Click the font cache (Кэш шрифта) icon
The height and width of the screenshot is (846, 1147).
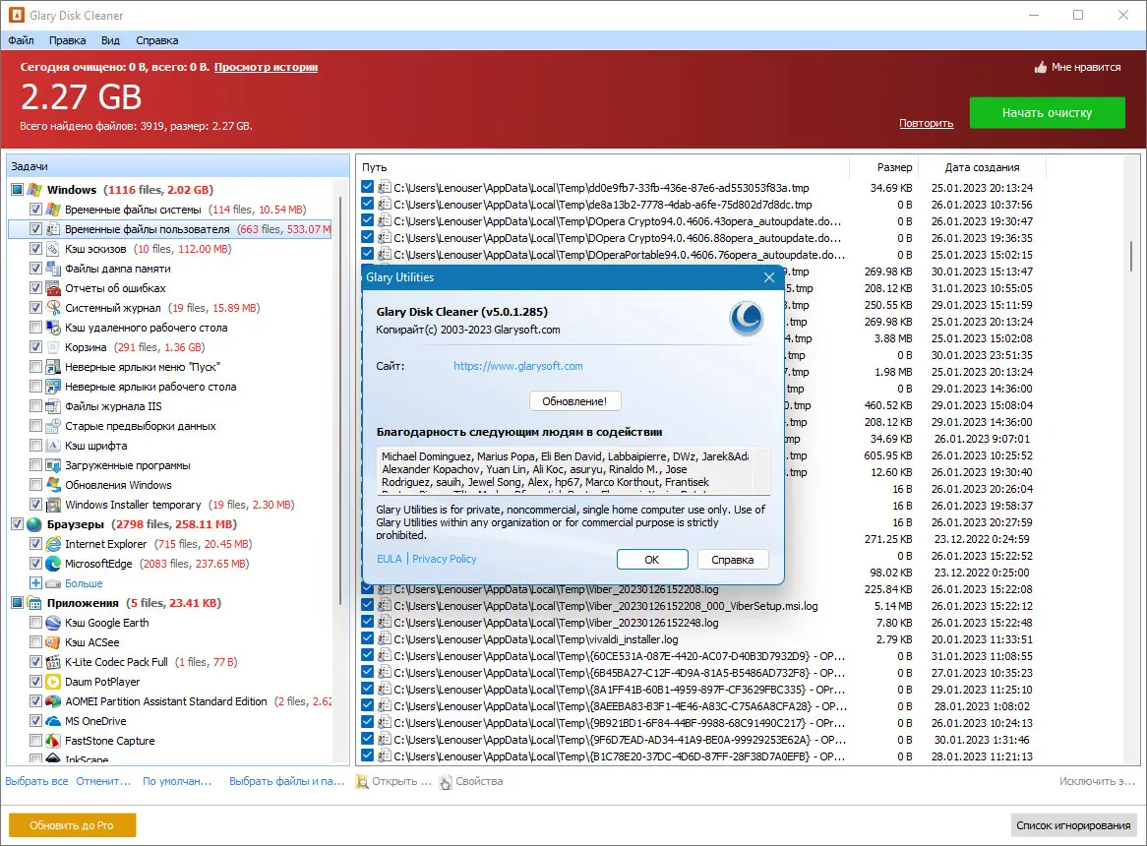pos(53,446)
